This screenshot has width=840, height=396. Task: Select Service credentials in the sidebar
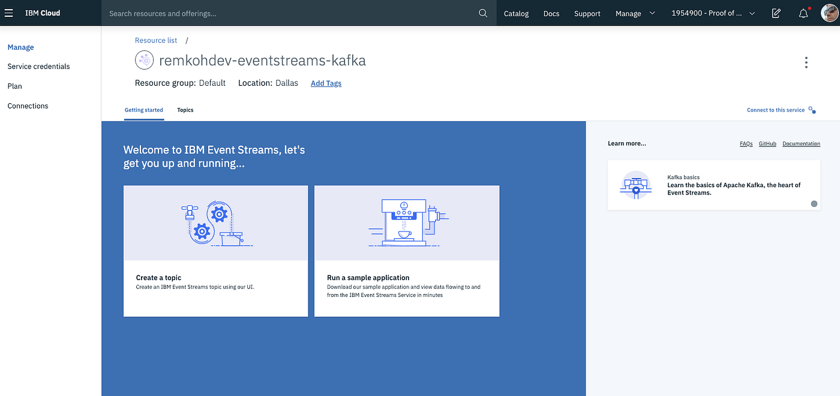click(x=38, y=66)
